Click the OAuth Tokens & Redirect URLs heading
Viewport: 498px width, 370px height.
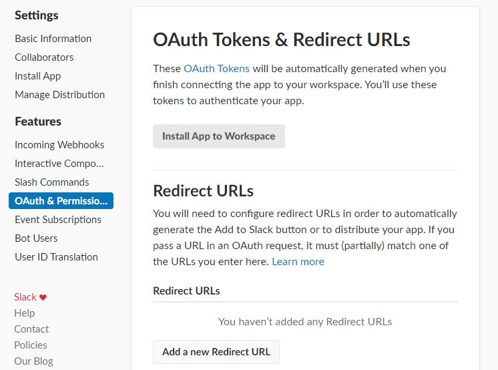(x=282, y=39)
